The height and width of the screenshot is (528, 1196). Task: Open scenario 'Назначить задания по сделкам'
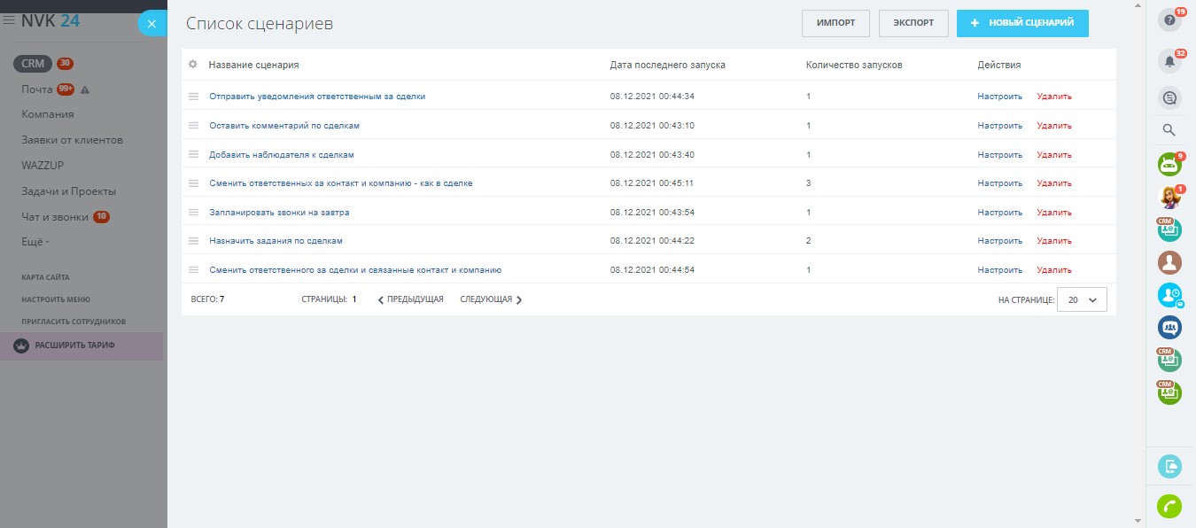coord(276,241)
